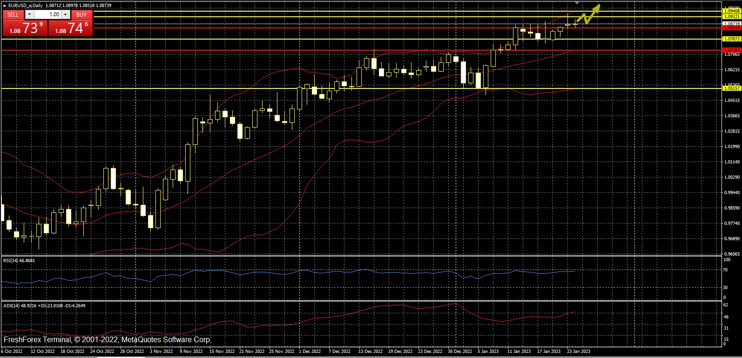
Task: Click price scale value 0.96890
Action: 732,239
